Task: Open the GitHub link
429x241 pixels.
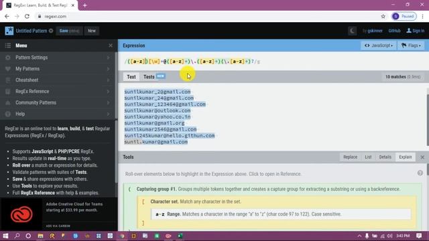Action: point(394,31)
